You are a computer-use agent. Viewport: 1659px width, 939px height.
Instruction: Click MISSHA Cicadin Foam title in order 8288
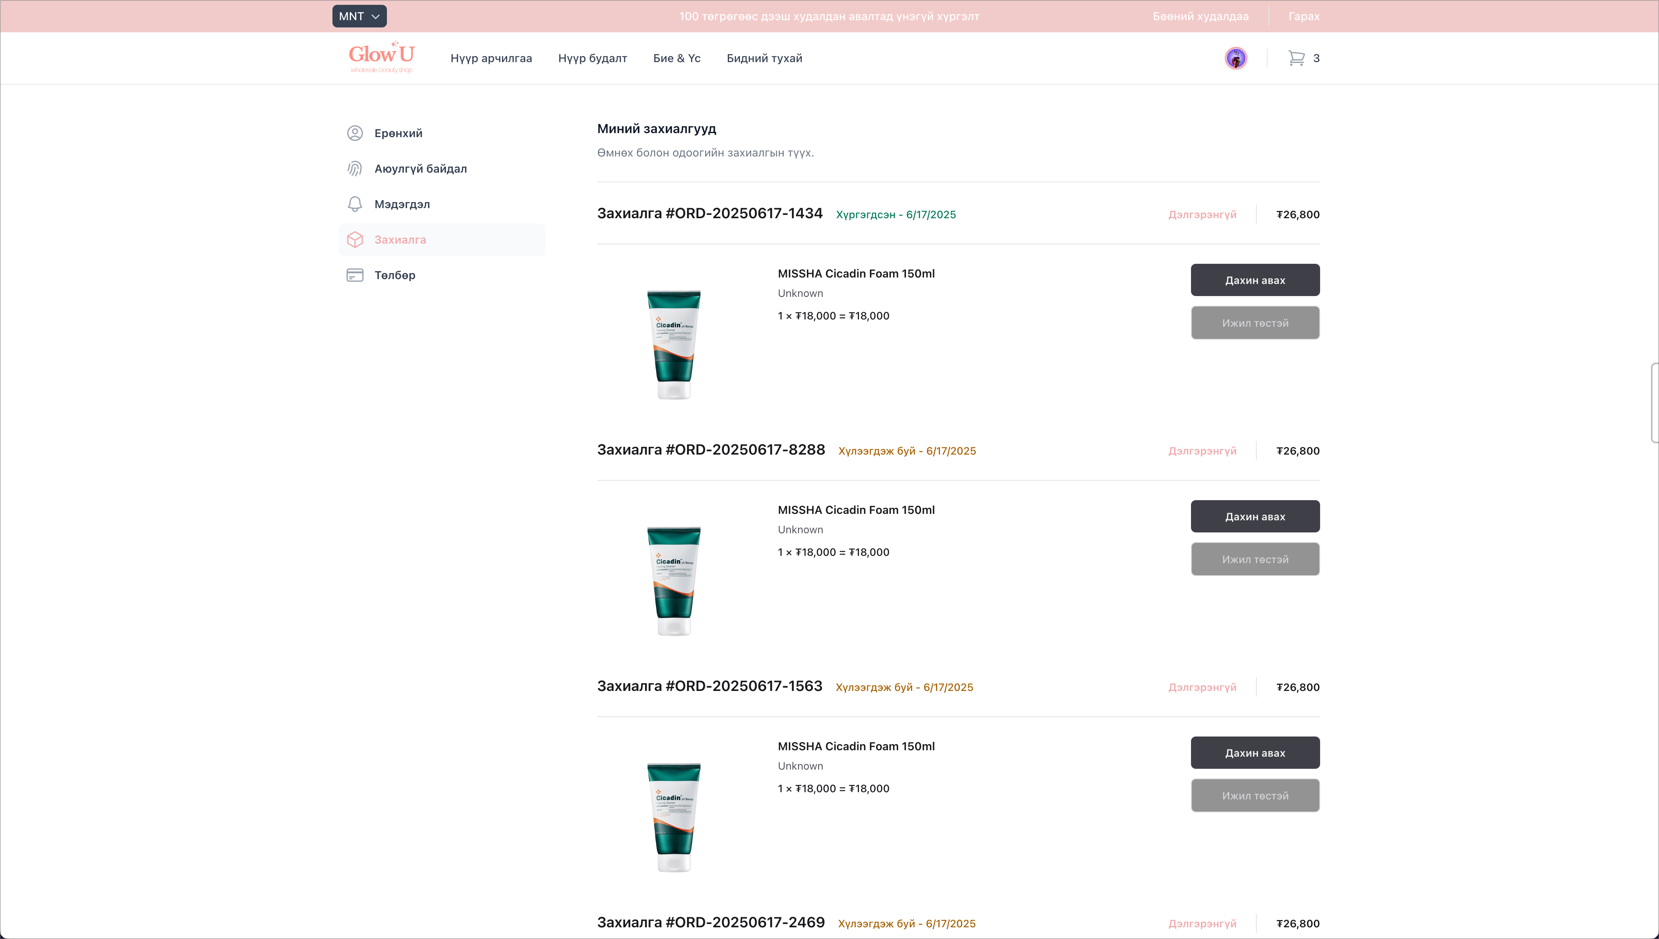(856, 509)
